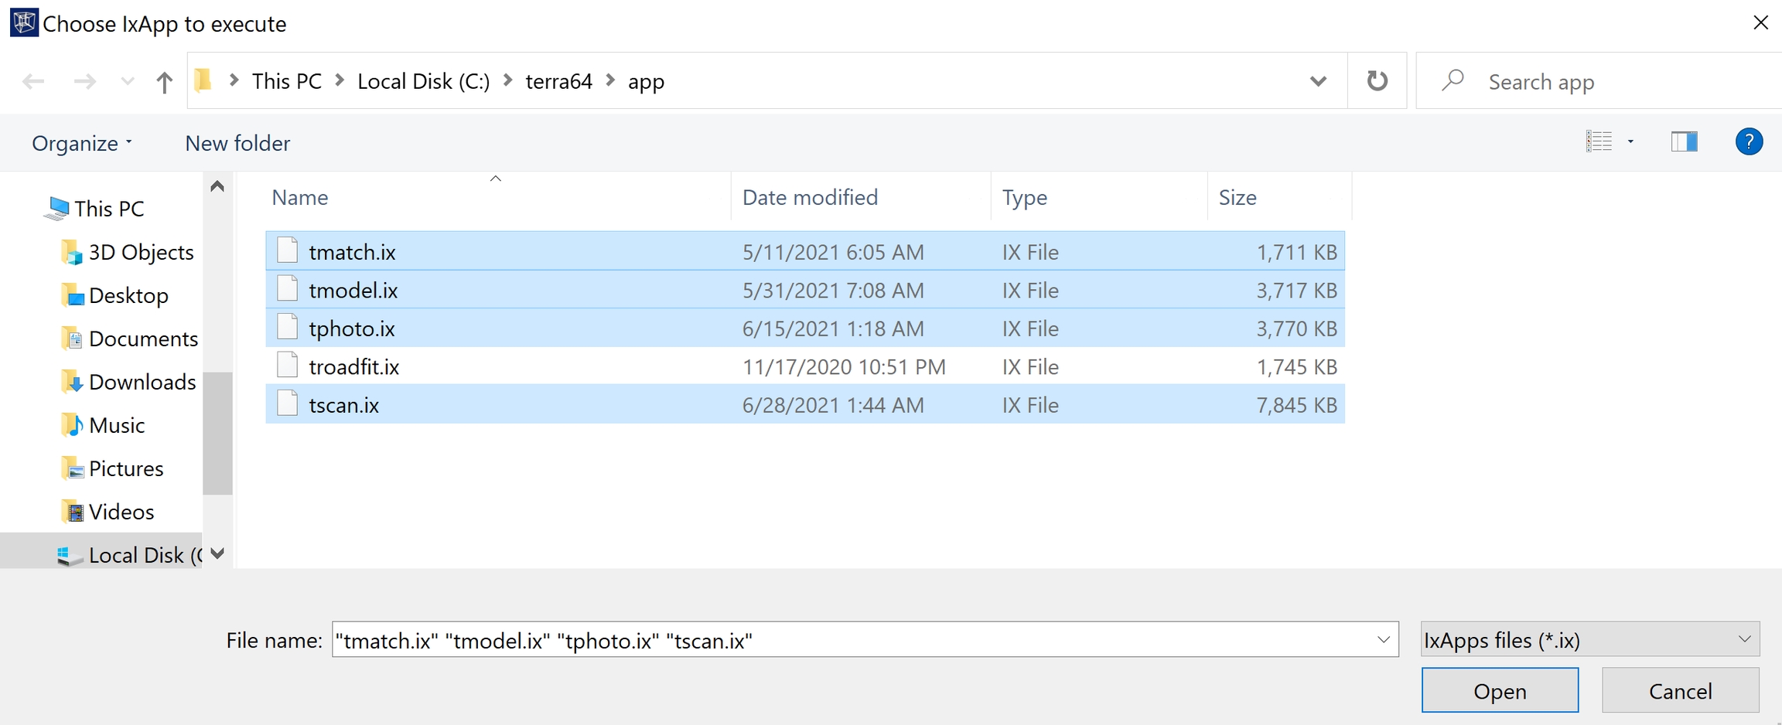
Task: Select Downloads in the navigation tree
Action: pos(142,382)
